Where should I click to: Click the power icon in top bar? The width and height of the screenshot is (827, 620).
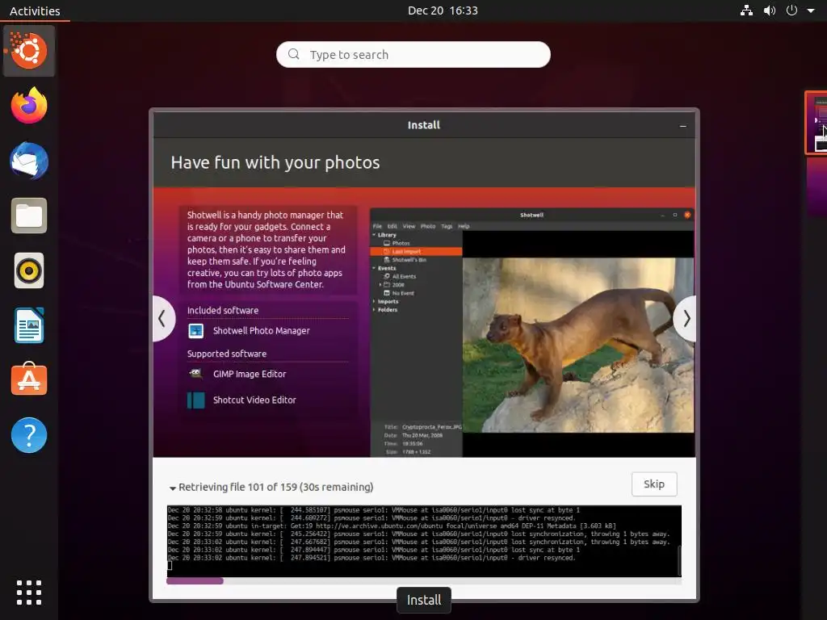click(791, 10)
